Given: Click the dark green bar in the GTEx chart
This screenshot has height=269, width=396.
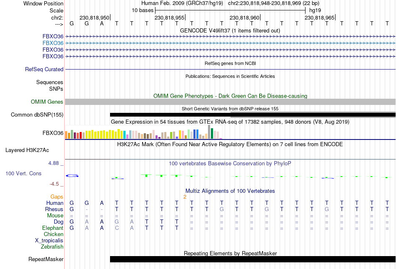Looking at the screenshot, I should [212, 134].
